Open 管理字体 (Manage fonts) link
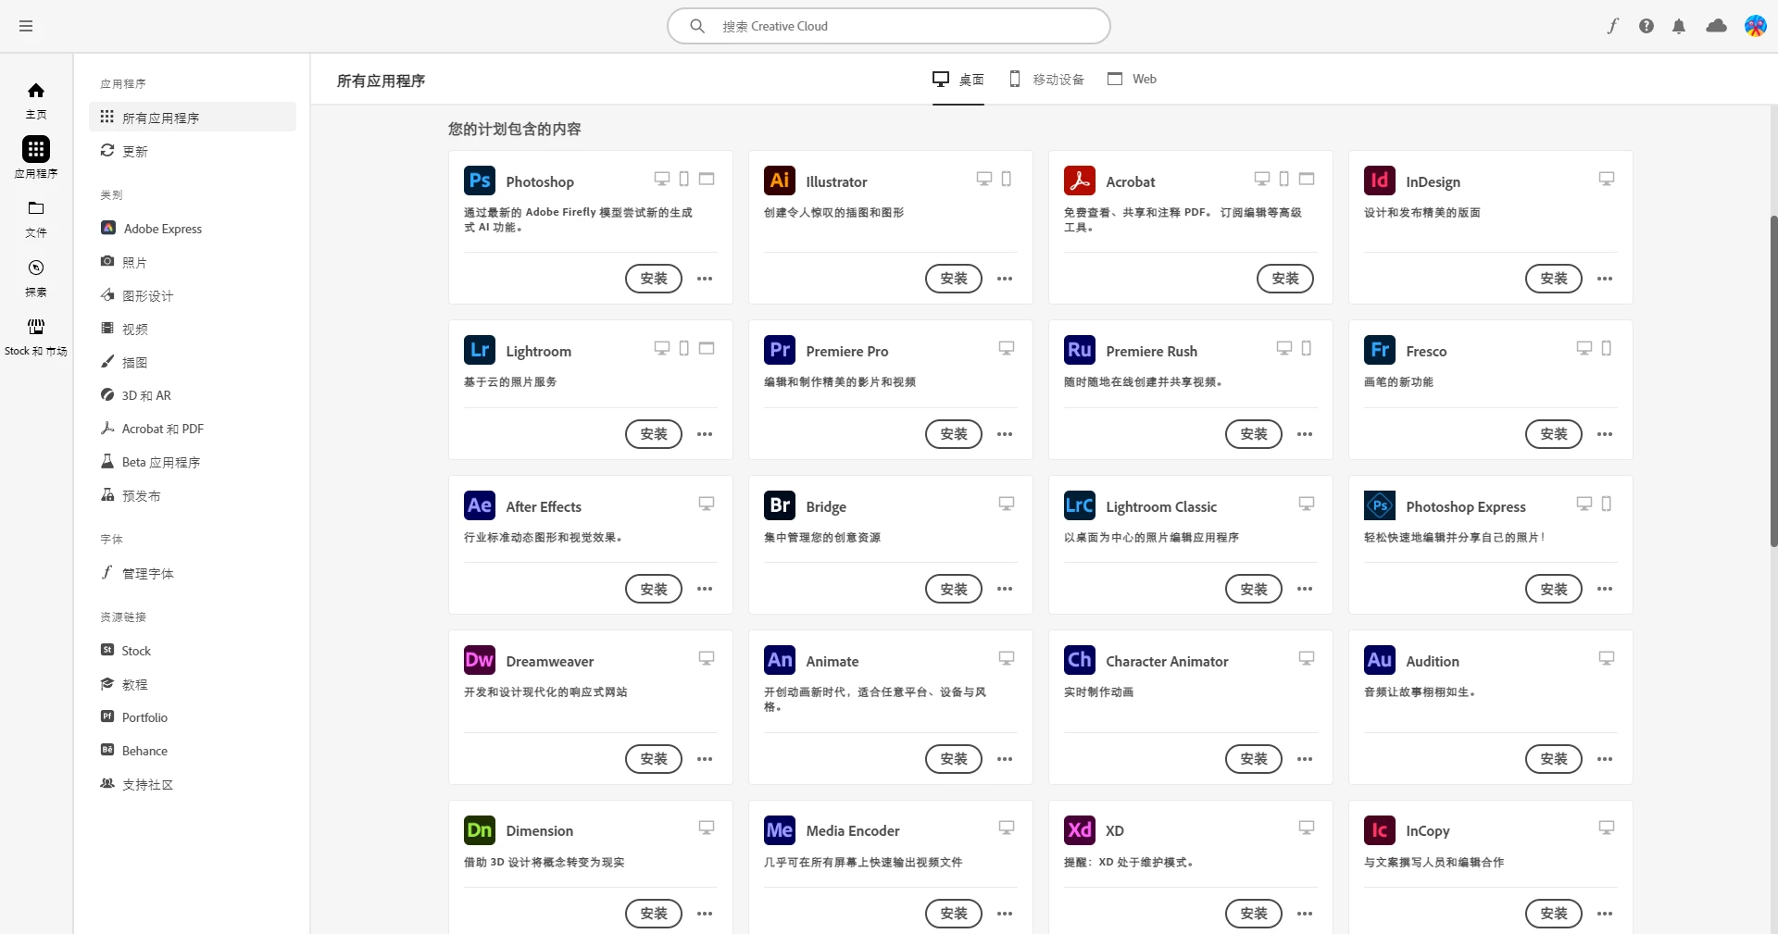Screen dimensions: 1778x934 [x=193, y=573]
